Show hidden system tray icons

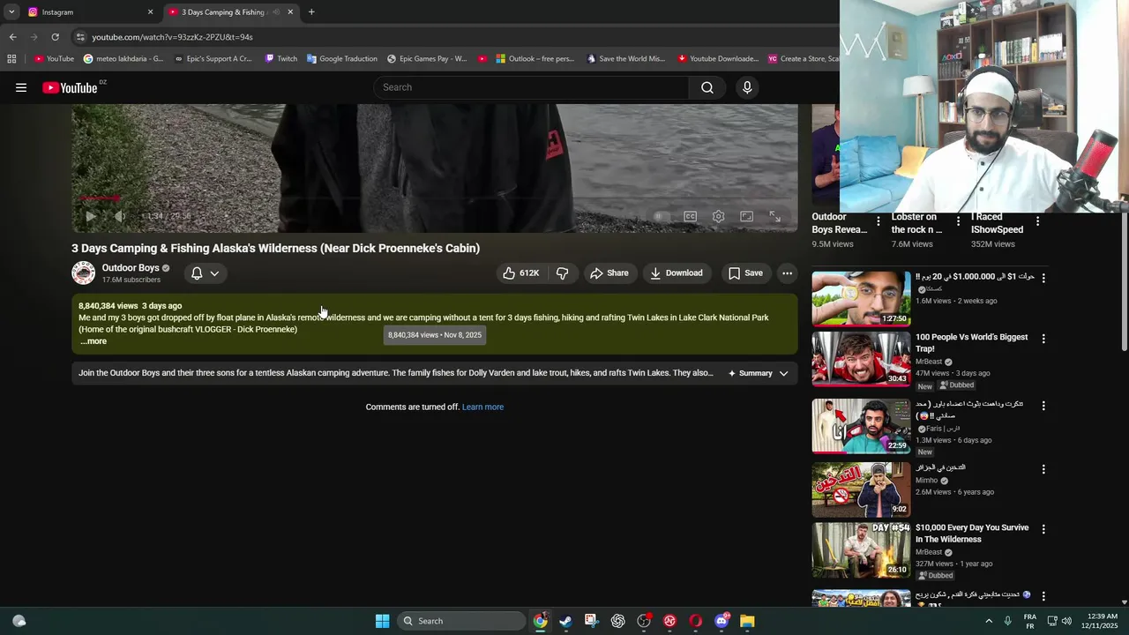pyautogui.click(x=988, y=621)
